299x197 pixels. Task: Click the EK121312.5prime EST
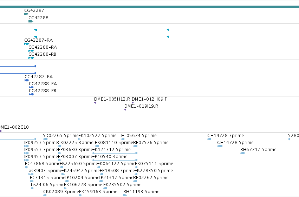click(x=111, y=150)
